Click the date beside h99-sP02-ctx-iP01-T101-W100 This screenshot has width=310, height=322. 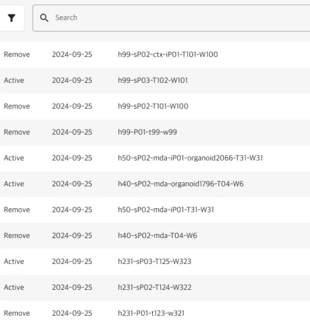click(72, 55)
